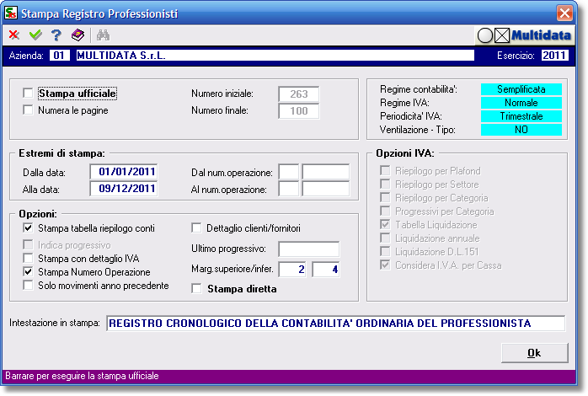Toggle Riepilogo per Categoria checkbox

click(385, 198)
